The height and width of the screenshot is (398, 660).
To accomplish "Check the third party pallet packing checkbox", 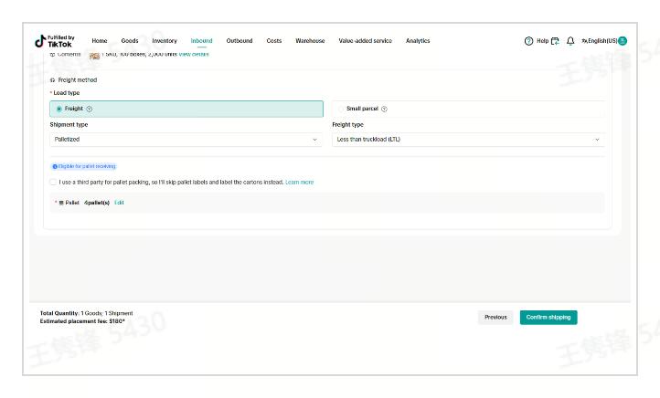I will [53, 182].
